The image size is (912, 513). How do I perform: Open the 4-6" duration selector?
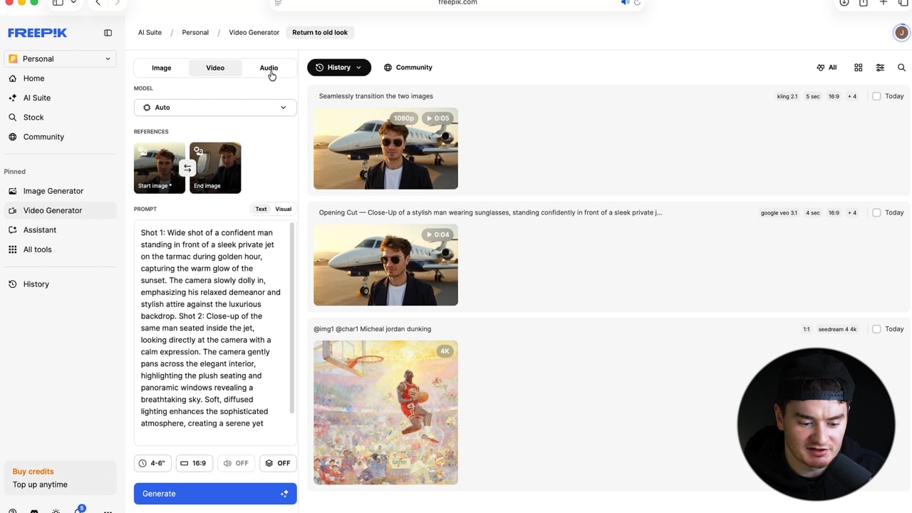[152, 463]
